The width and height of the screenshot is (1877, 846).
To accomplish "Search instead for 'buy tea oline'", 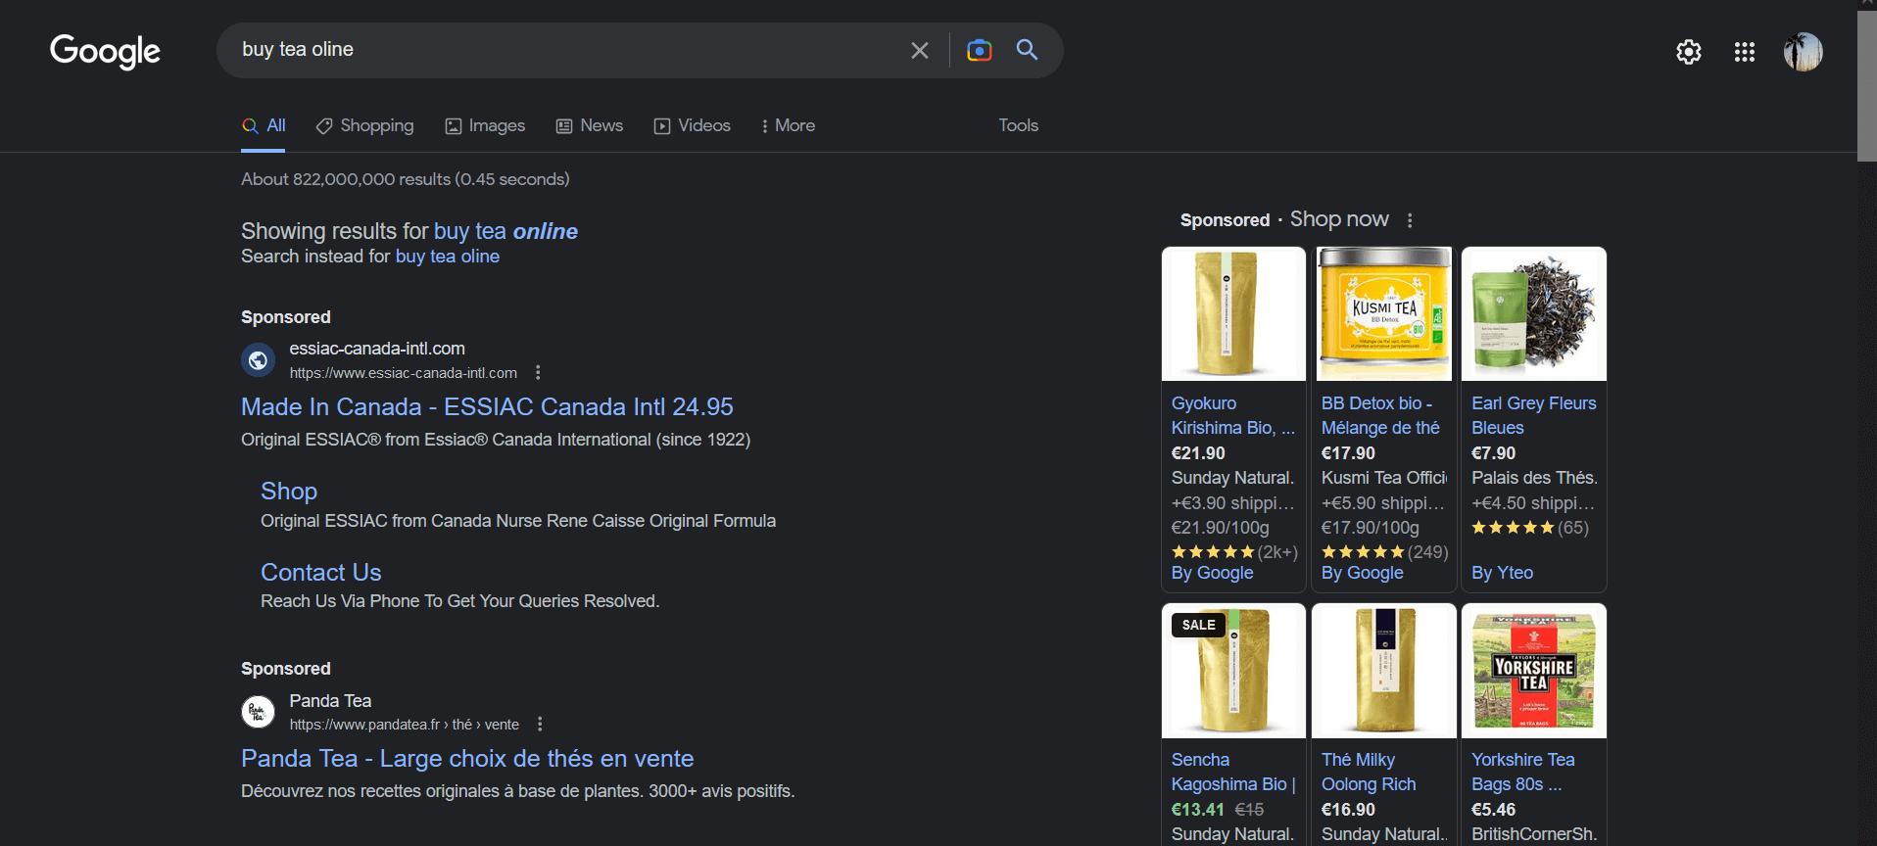I will click(x=447, y=257).
